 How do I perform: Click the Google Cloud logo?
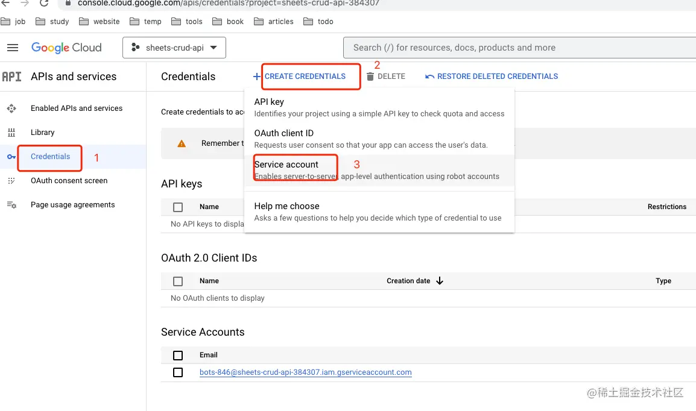click(x=66, y=48)
